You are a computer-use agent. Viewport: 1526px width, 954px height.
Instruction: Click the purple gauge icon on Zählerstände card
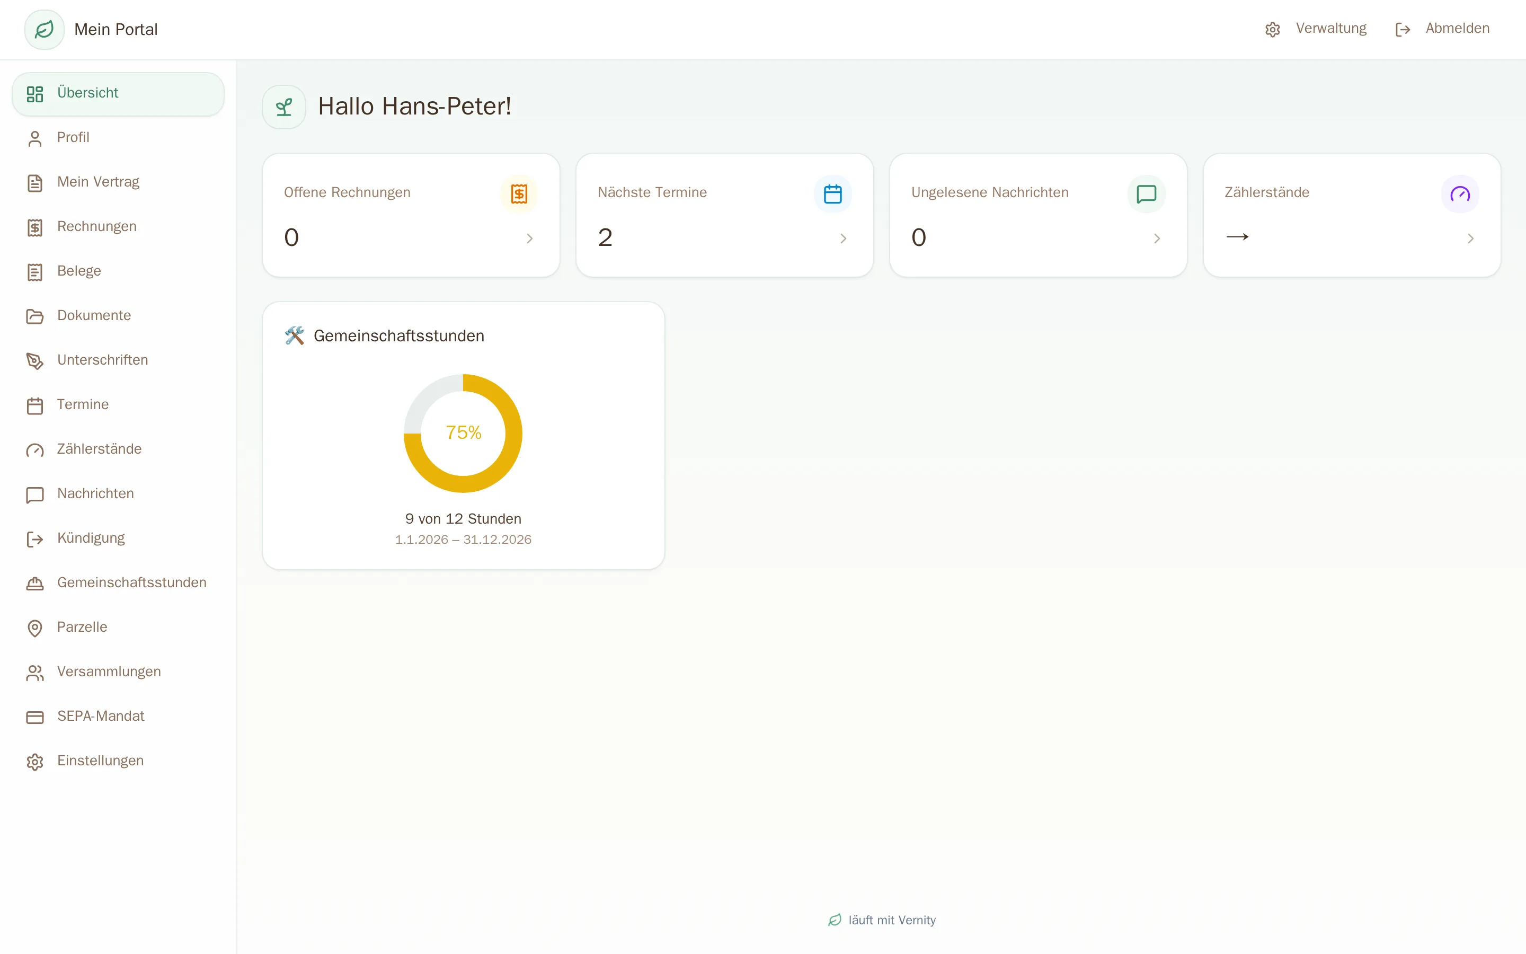[1460, 193]
